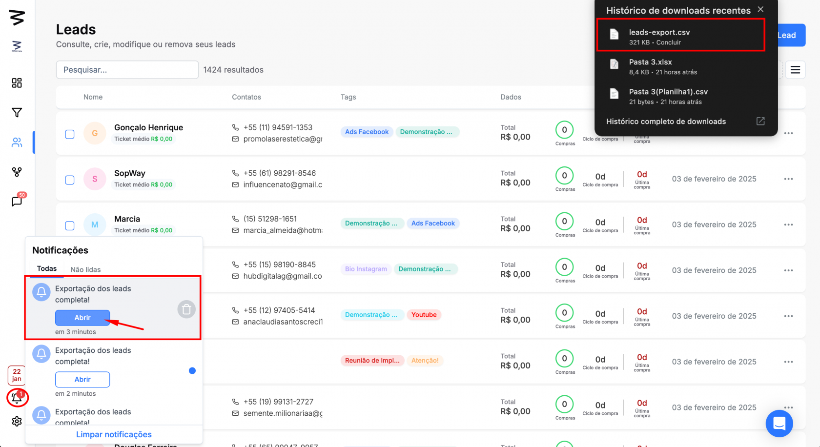Click the Tags column header
820x447 pixels.
348,97
